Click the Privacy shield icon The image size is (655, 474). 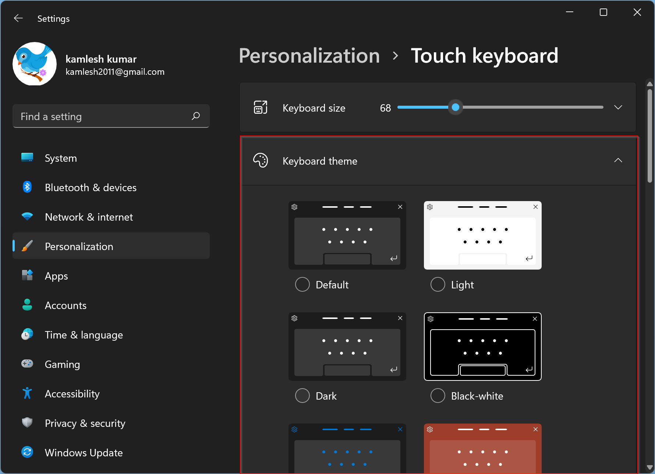pos(27,422)
